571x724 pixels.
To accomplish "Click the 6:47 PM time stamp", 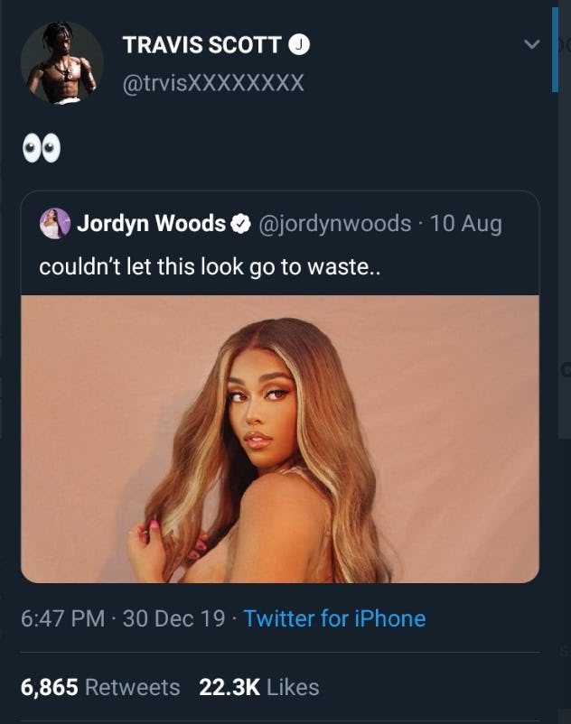I will (62, 618).
